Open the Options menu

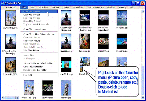pyautogui.click(x=66, y=7)
